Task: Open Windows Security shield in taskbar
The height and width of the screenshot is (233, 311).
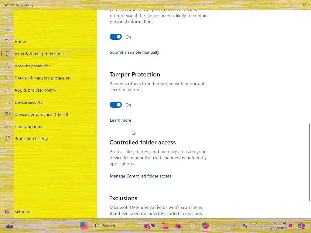Action: (x=206, y=226)
